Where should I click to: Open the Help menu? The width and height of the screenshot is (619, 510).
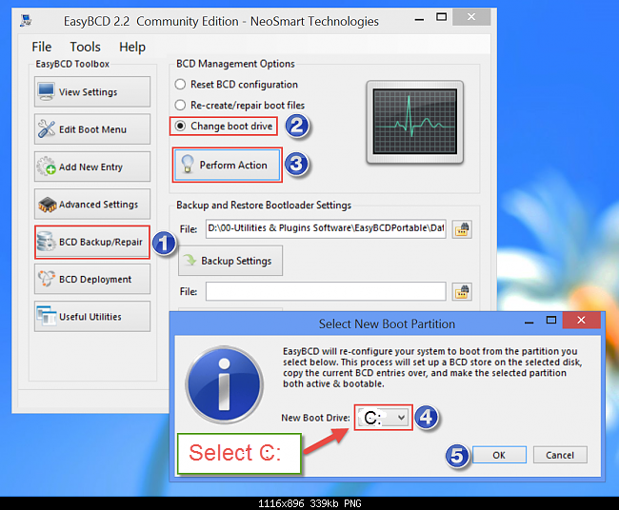pos(132,47)
